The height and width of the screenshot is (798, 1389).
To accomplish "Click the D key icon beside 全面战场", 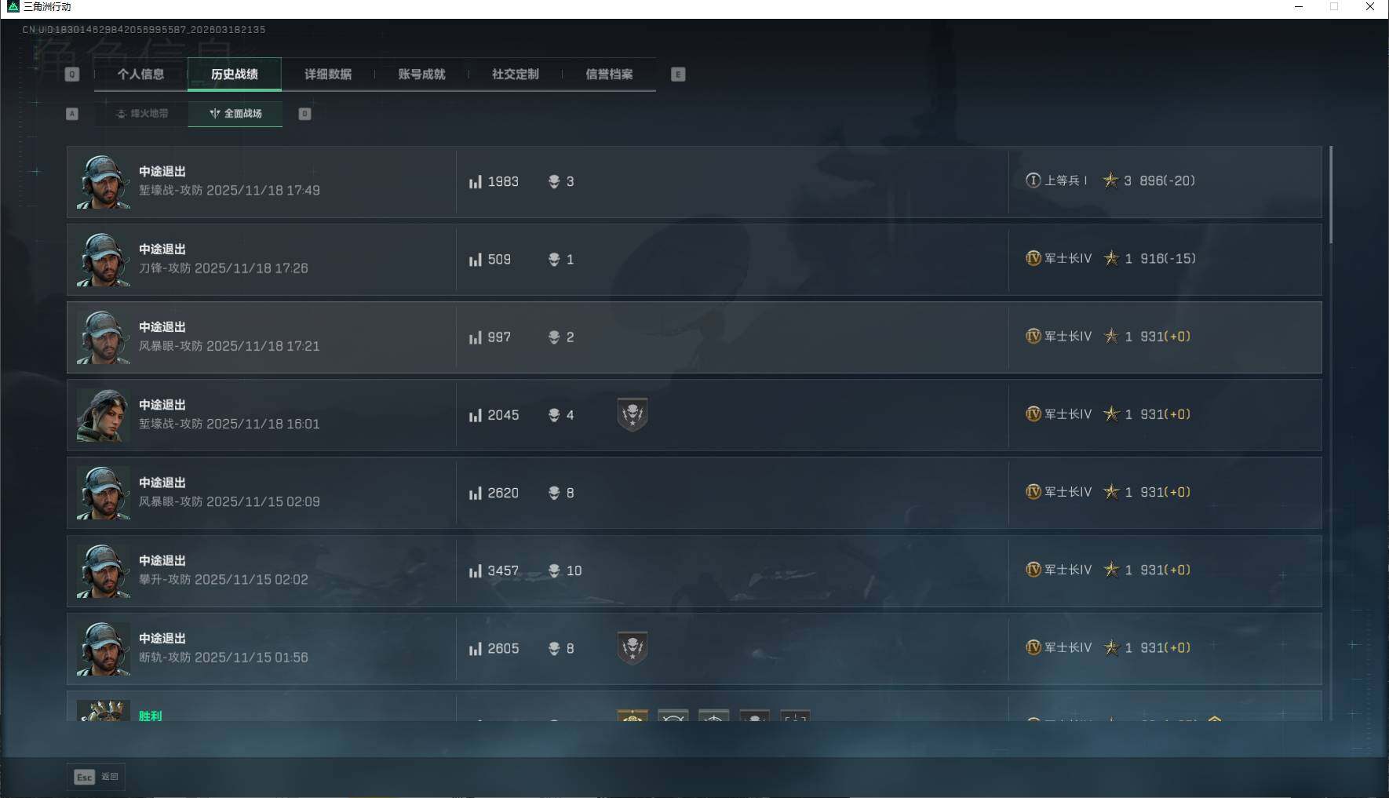I will point(305,114).
